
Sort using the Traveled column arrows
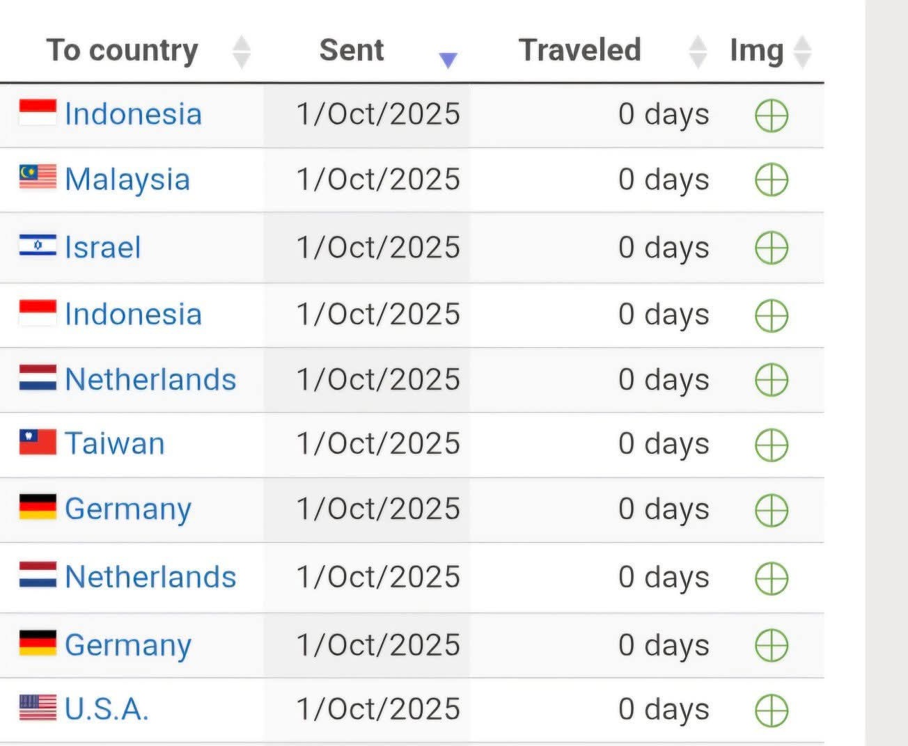(697, 51)
